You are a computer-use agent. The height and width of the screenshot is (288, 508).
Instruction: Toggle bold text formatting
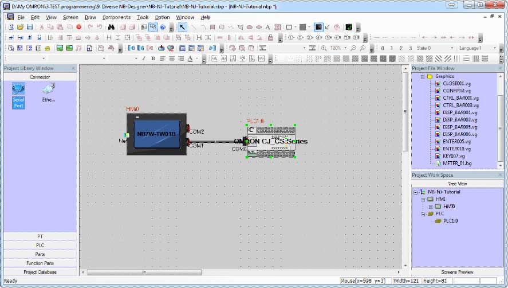tap(153, 59)
